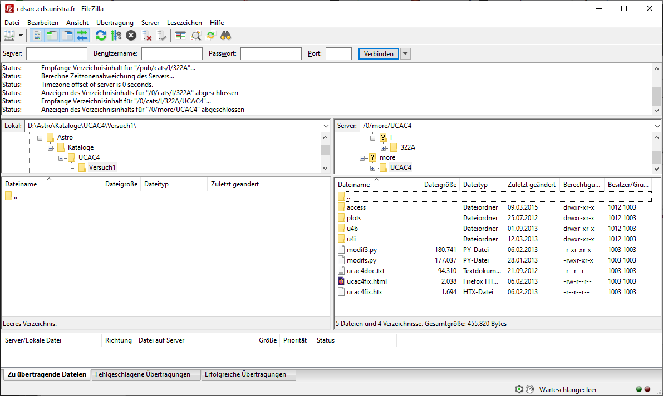Screen dimensions: 663x396
Task: Open the Hilfe menu
Action: pyautogui.click(x=217, y=23)
